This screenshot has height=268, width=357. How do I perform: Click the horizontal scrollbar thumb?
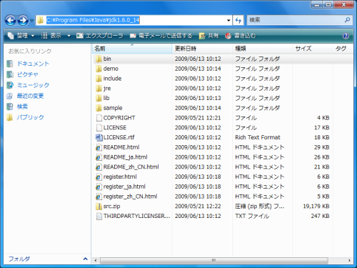[x=213, y=260]
